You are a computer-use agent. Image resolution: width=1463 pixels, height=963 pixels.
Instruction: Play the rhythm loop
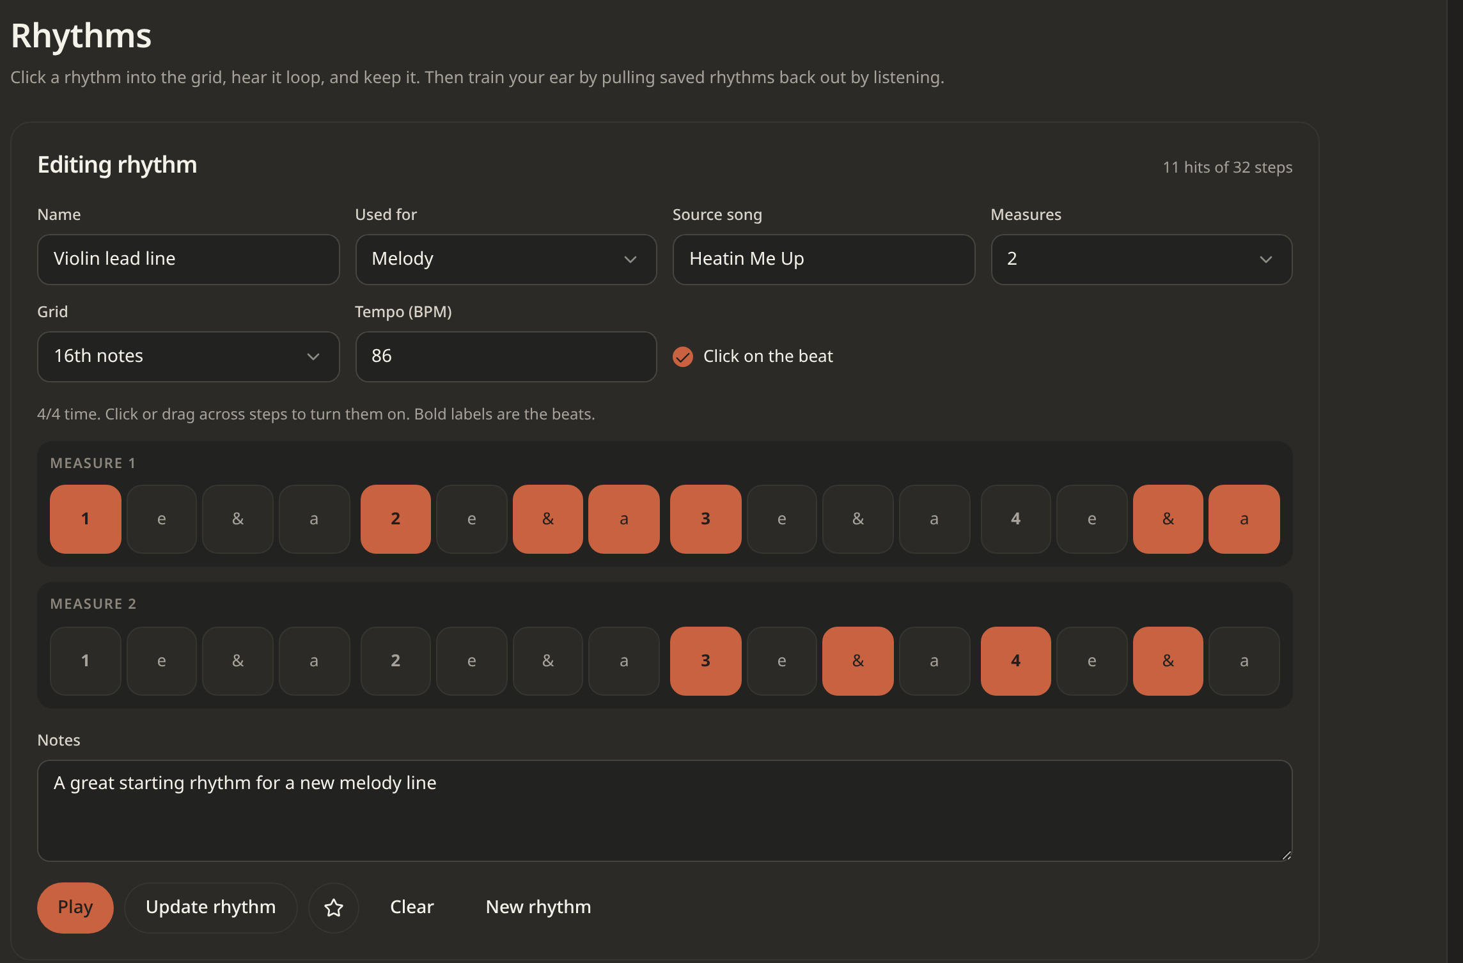click(x=75, y=907)
